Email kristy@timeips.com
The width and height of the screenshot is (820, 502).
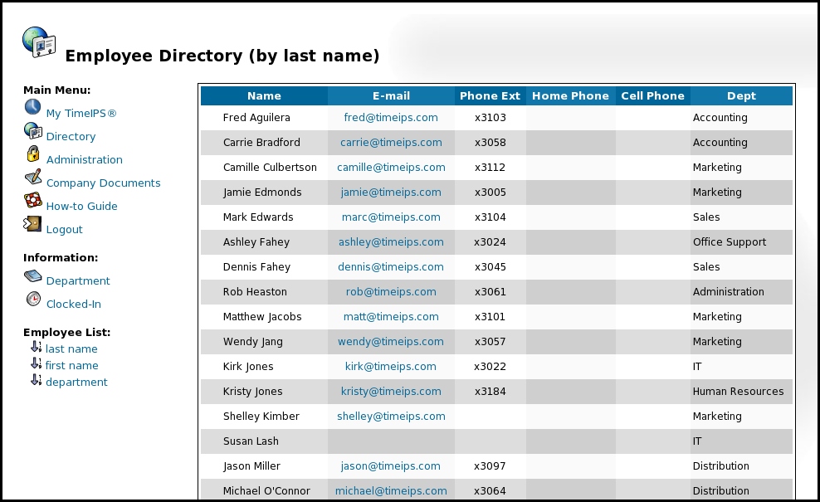(x=391, y=391)
